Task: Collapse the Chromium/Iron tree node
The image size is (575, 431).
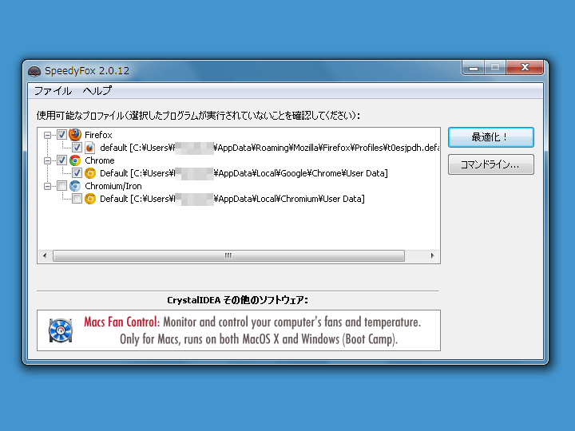Action: tap(47, 187)
